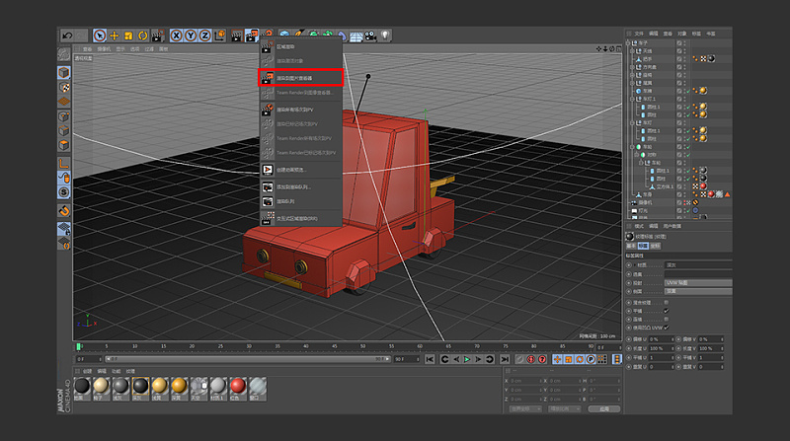Screen dimensions: 790x441
Task: Switch to Model mode cube icon
Action: coord(64,72)
